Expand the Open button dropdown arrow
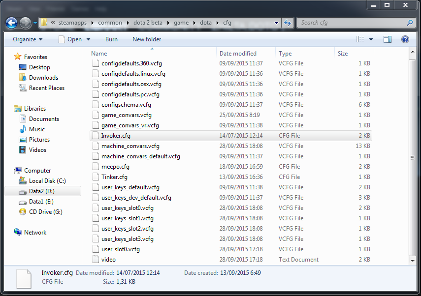The image size is (421, 296). [88, 39]
